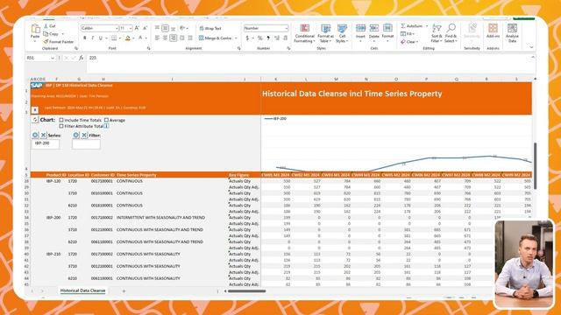Click the Time Series Property column header
This screenshot has height=315, width=561.
(137, 175)
